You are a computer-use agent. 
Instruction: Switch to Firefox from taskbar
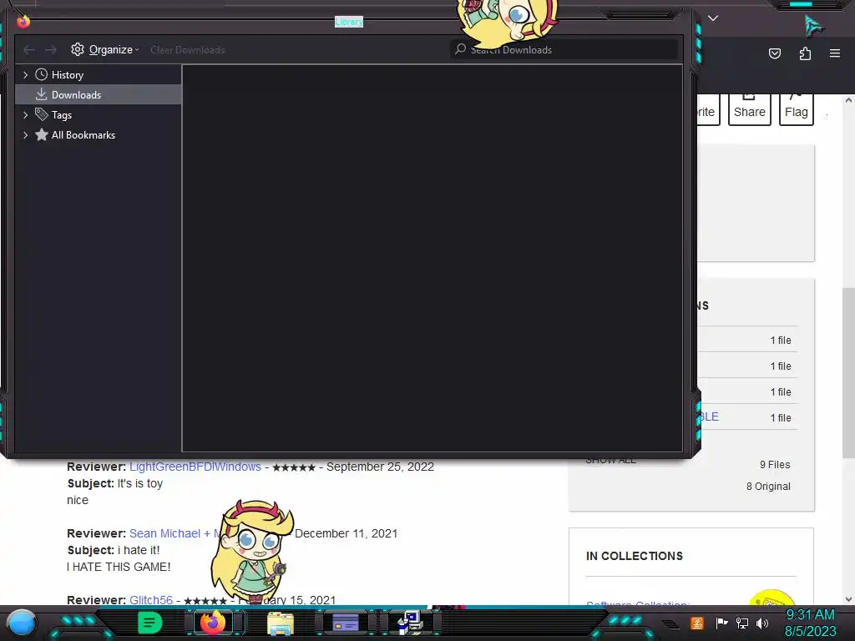213,623
